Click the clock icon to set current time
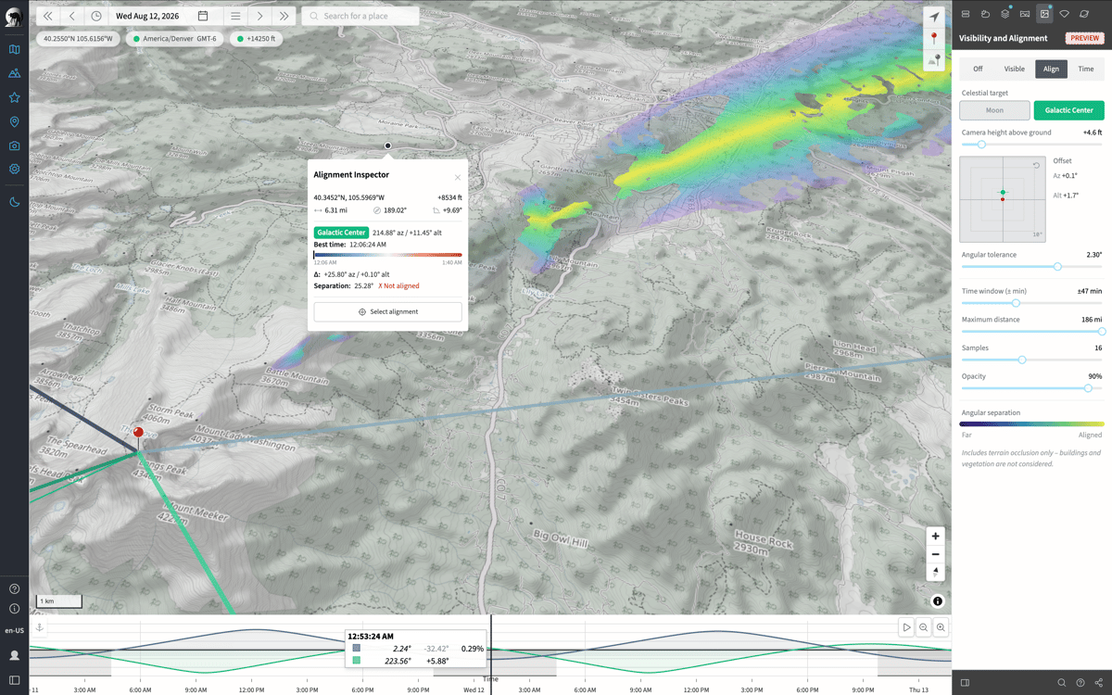Image resolution: width=1112 pixels, height=695 pixels. pyautogui.click(x=96, y=16)
